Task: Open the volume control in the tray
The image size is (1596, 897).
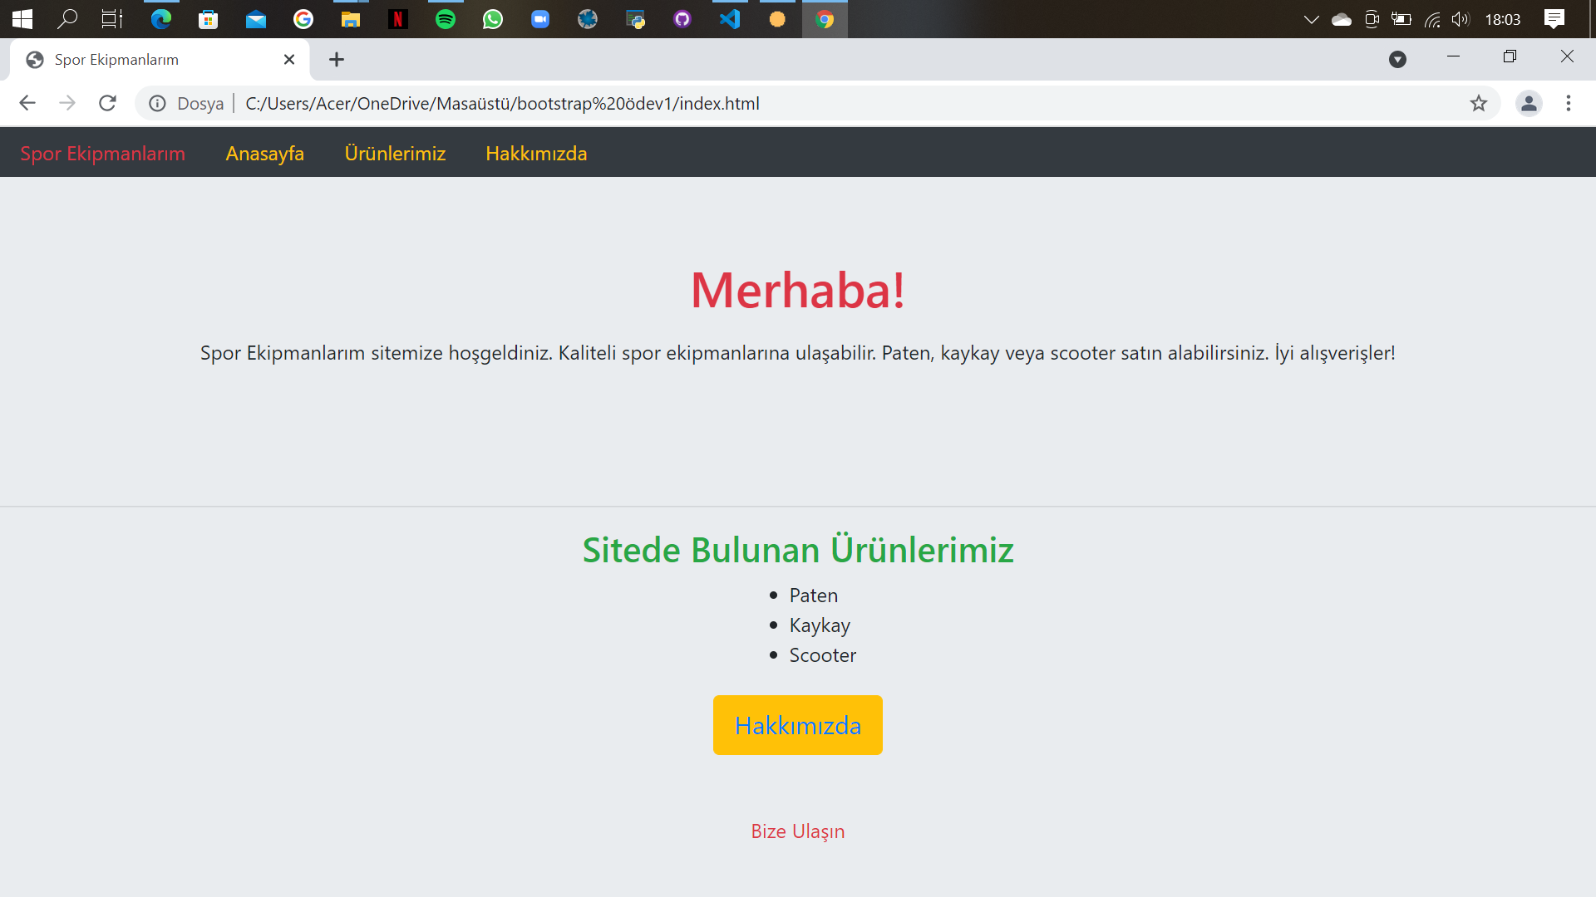Action: (x=1461, y=18)
